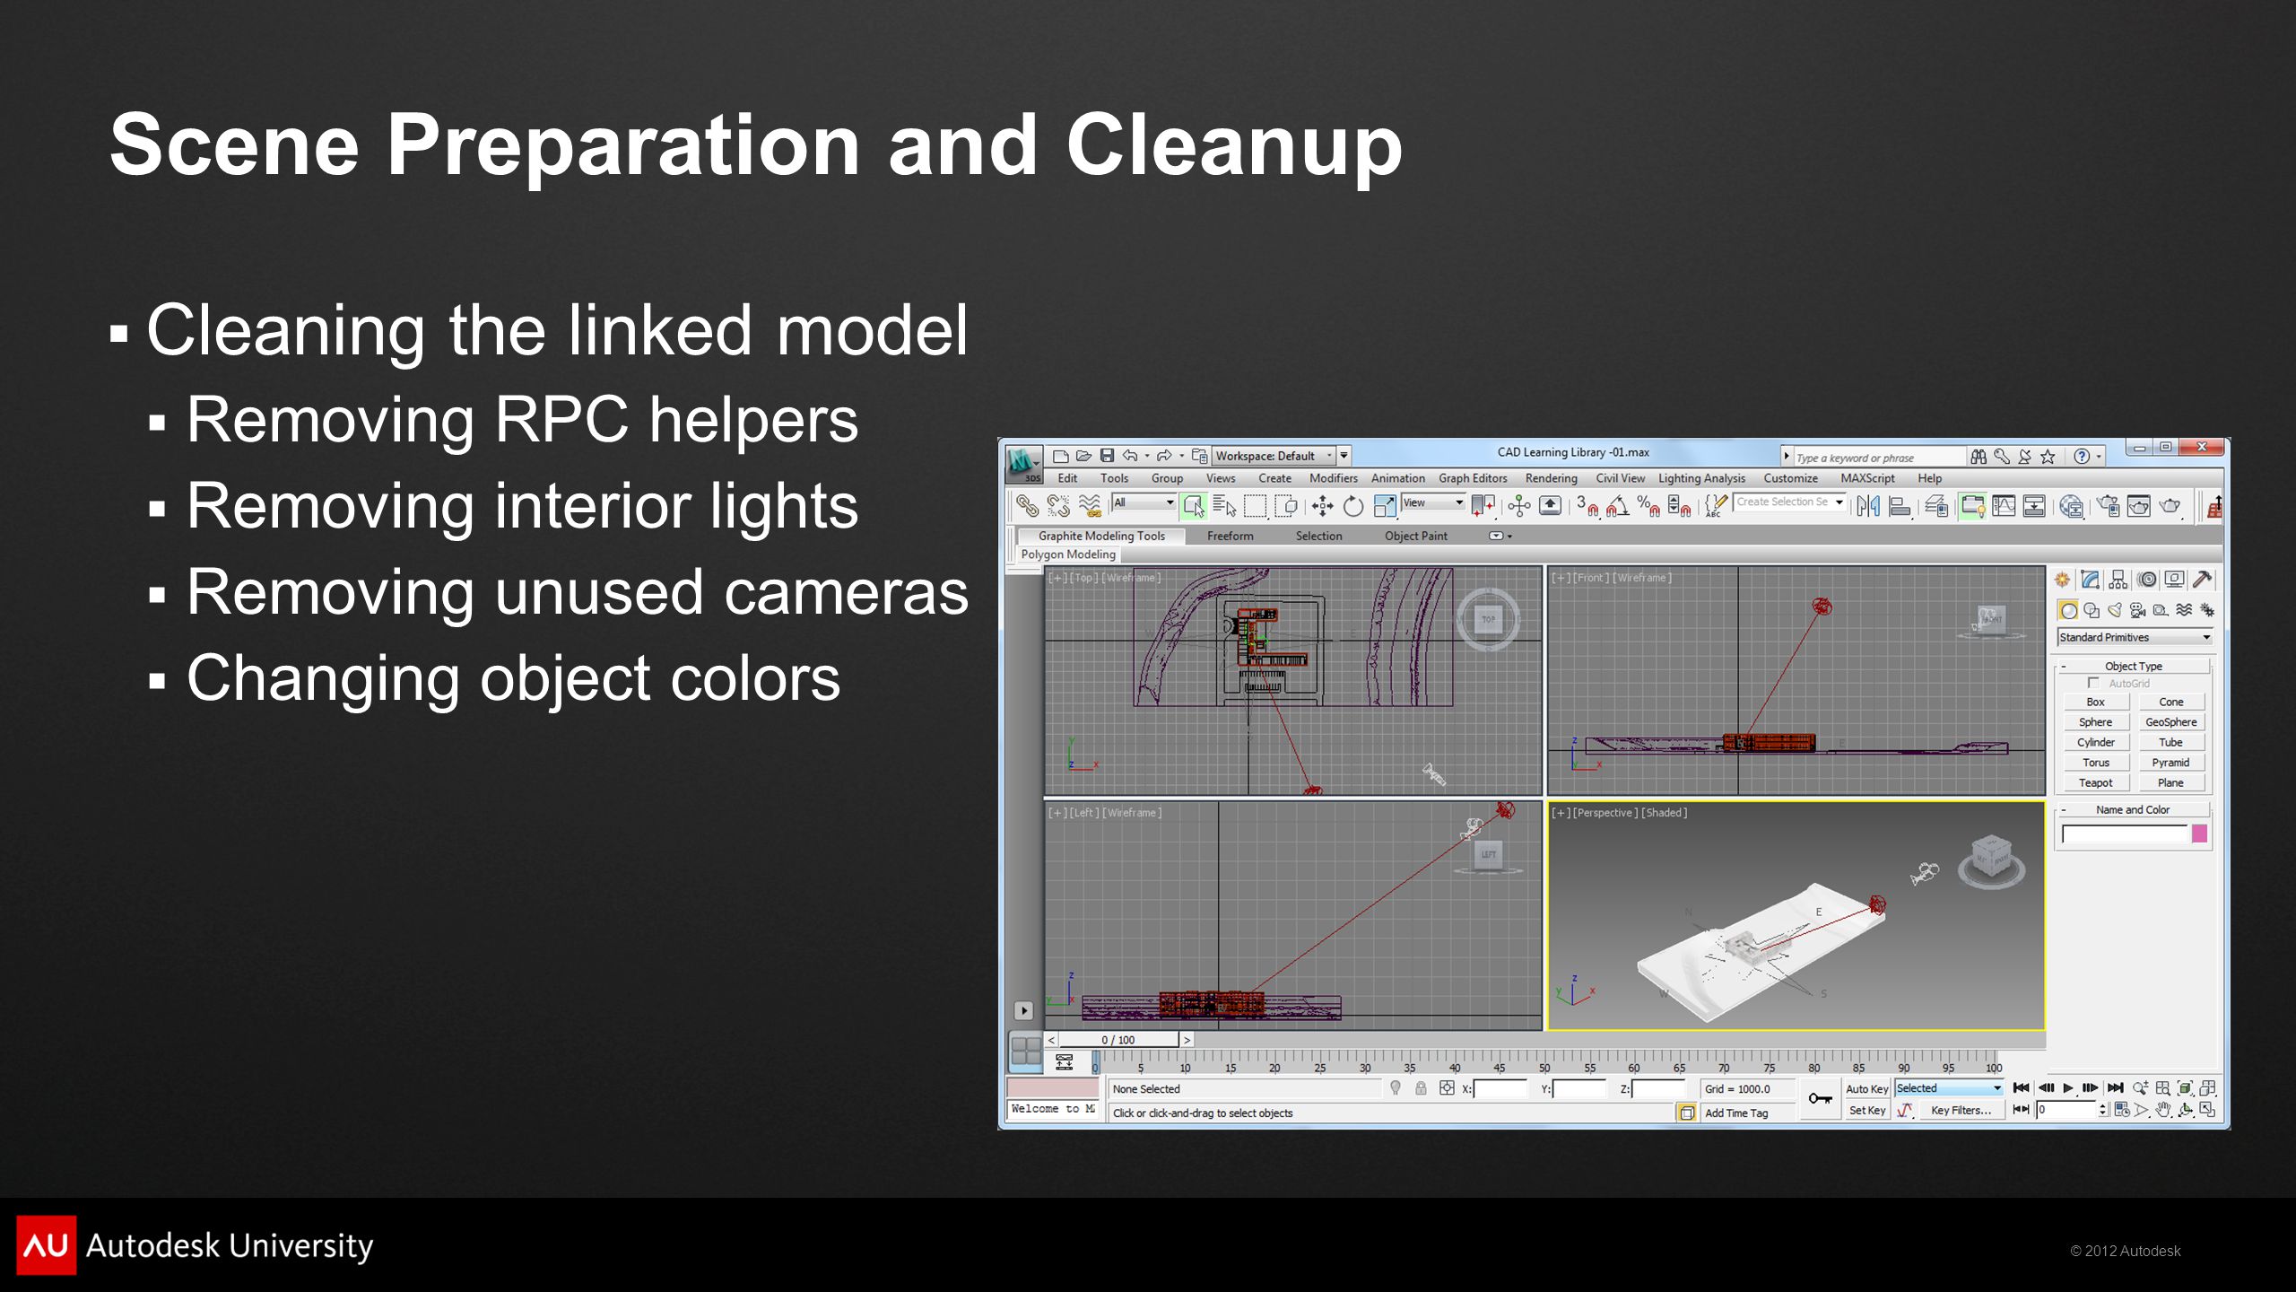The height and width of the screenshot is (1292, 2296).
Task: Open the Selected key filter dropdown
Action: [x=1949, y=1088]
